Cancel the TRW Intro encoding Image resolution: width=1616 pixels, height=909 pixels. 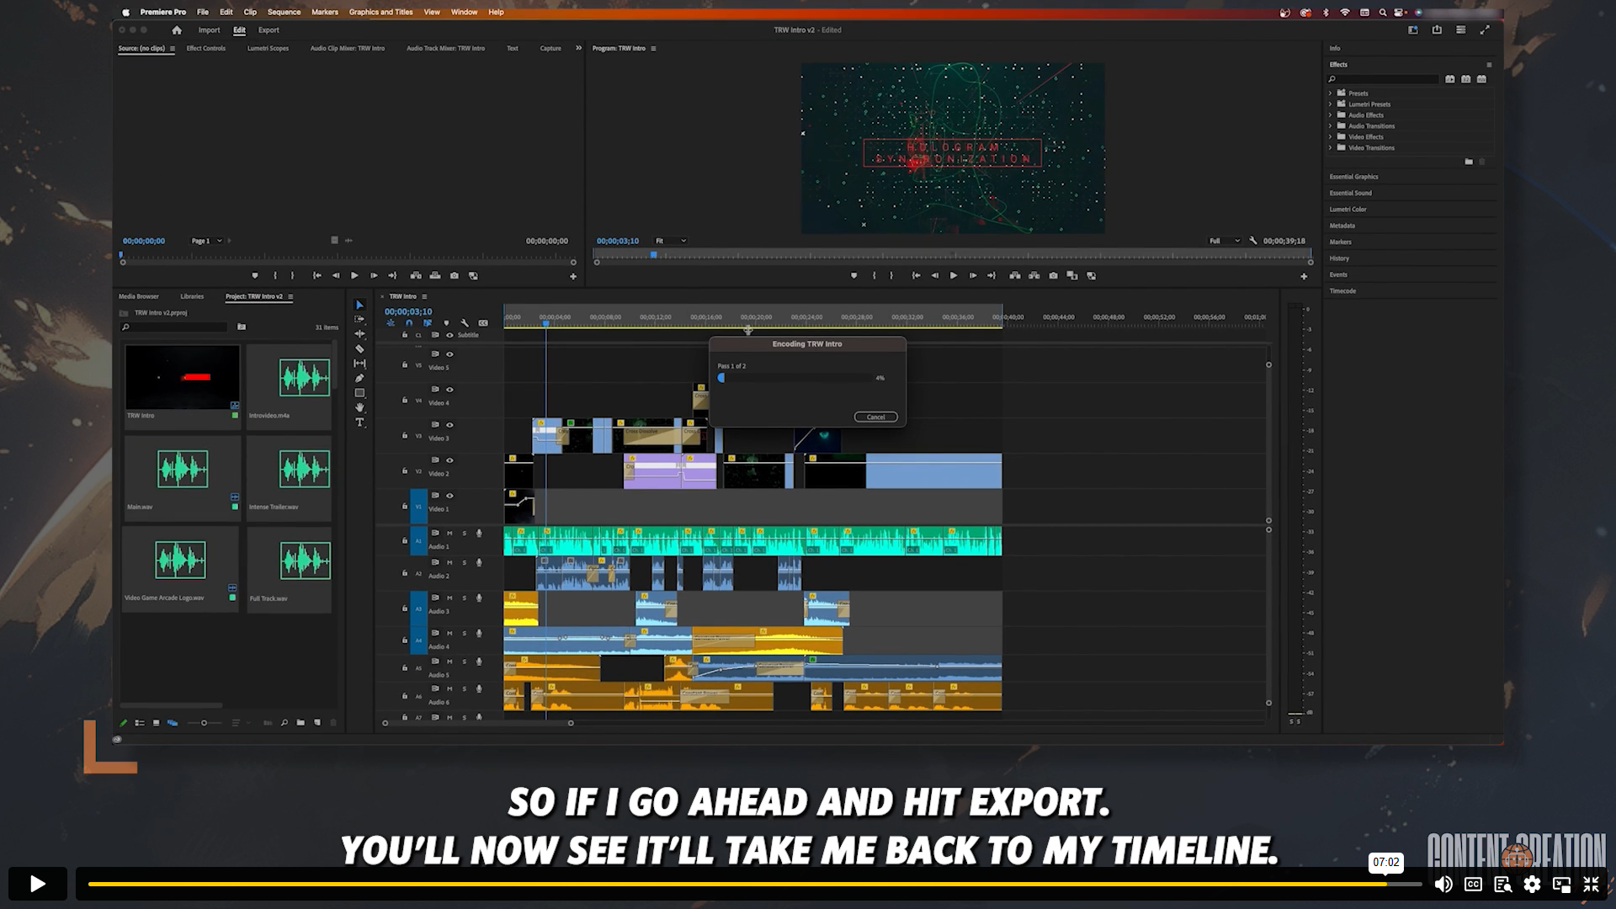click(x=875, y=417)
